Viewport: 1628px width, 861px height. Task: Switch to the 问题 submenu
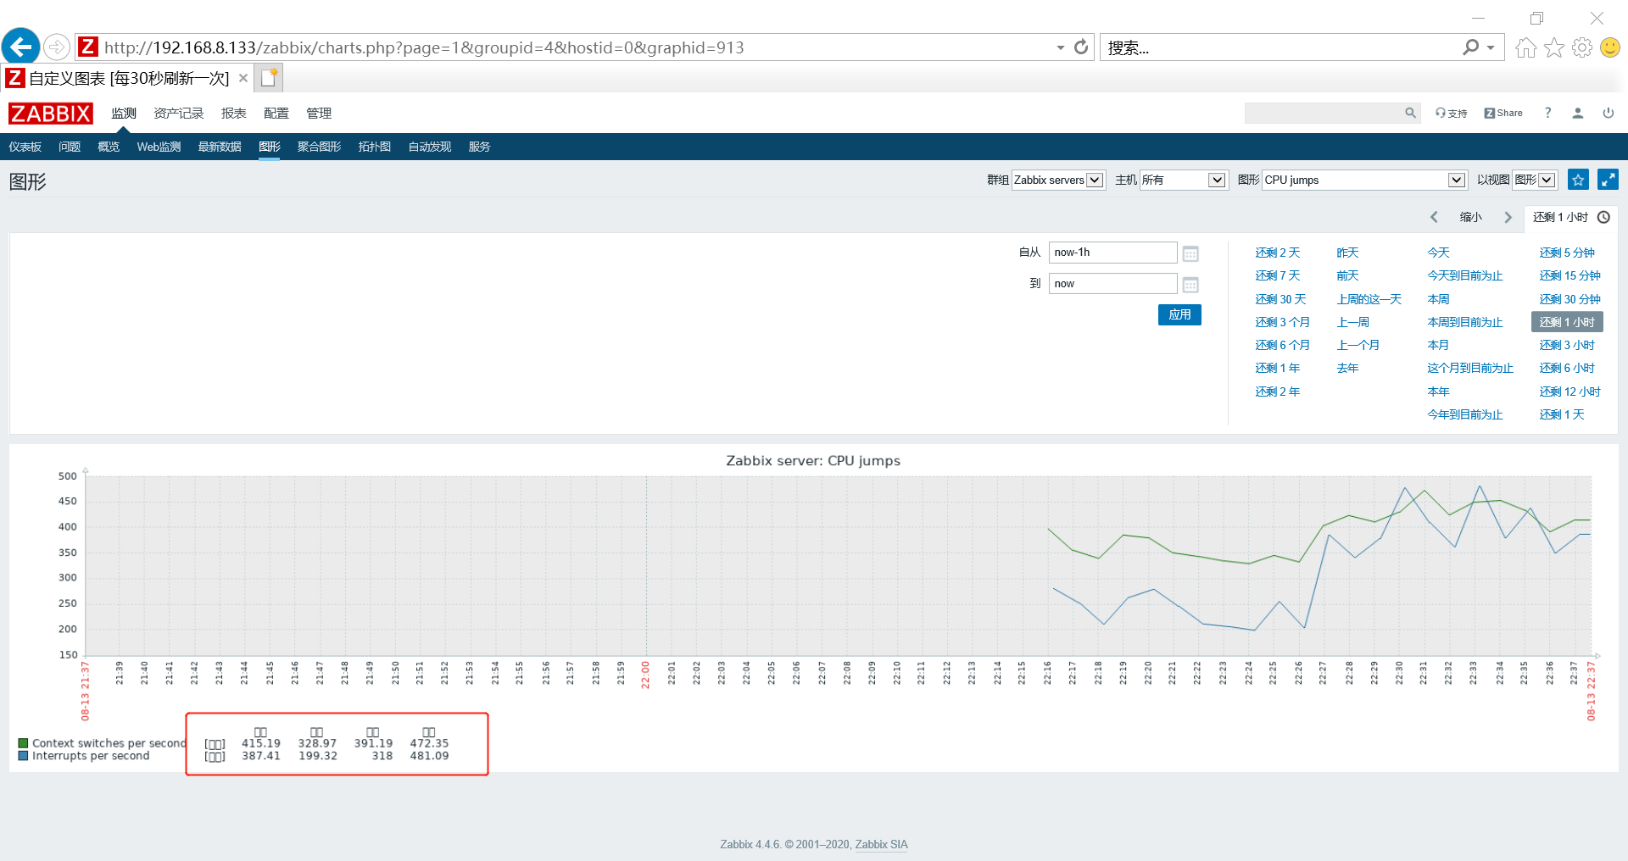(70, 147)
